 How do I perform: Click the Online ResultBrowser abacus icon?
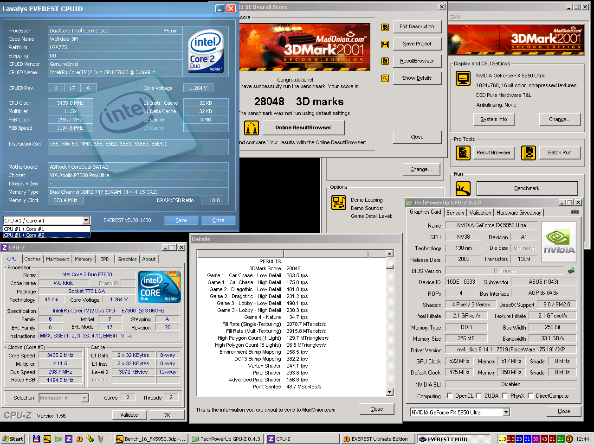point(251,127)
